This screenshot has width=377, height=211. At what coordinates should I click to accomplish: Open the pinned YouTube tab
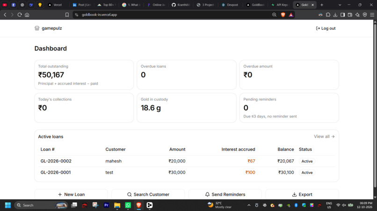(5, 5)
